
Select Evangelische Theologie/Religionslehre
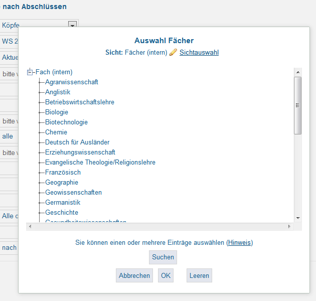tap(100, 163)
